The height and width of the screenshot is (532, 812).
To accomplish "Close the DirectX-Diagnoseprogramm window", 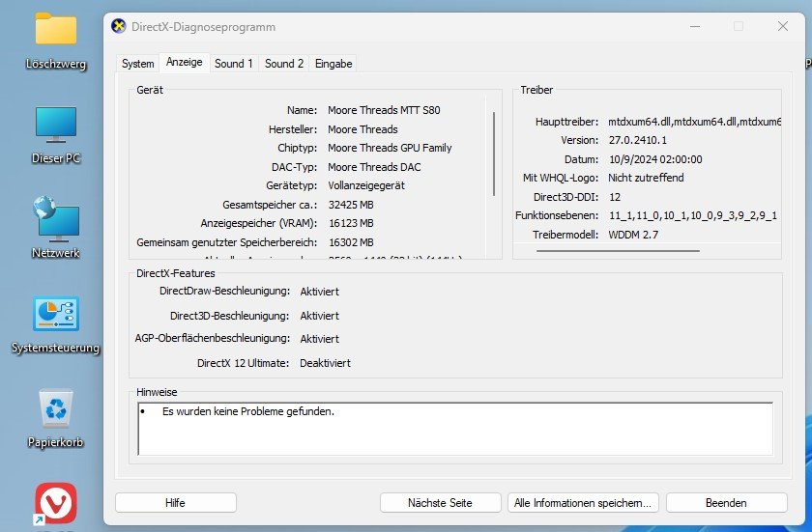I will [x=782, y=26].
